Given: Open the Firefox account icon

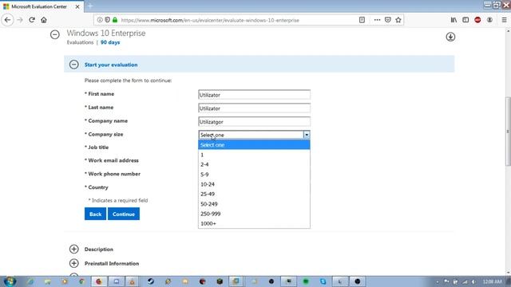Looking at the screenshot, I should pyautogui.click(x=489, y=20).
